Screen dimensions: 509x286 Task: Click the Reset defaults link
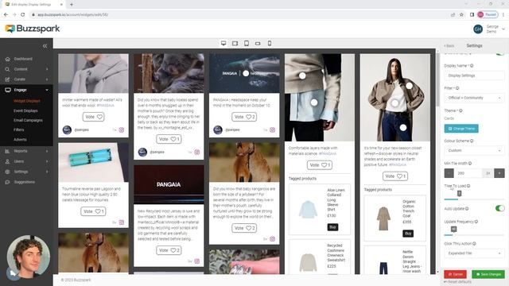click(458, 282)
